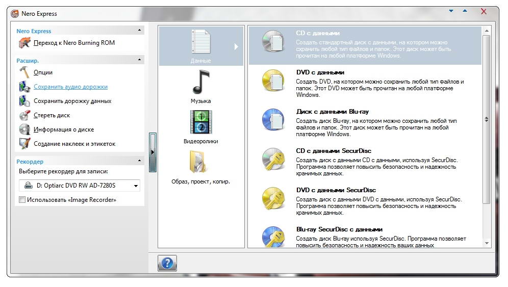Click the title bar up arrow
508x287 pixels.
click(465, 11)
